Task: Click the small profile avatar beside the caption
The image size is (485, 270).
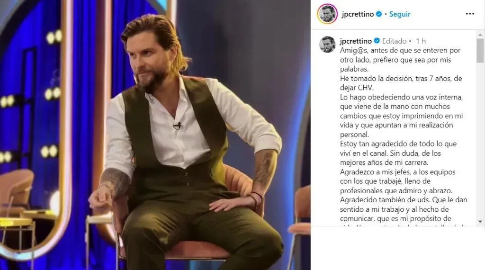Action: tap(327, 44)
